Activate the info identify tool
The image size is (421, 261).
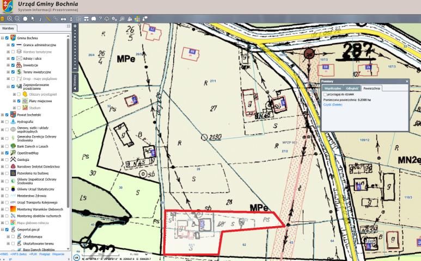pyautogui.click(x=40, y=18)
